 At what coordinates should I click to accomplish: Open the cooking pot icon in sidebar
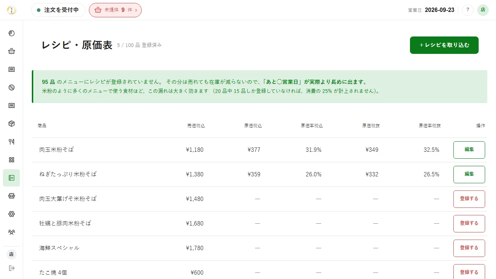coord(12,51)
